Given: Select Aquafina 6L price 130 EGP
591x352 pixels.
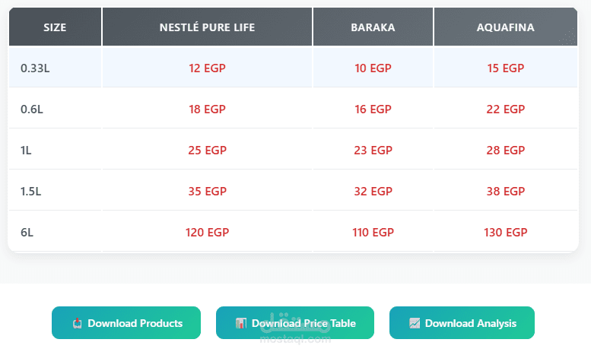Looking at the screenshot, I should (505, 232).
